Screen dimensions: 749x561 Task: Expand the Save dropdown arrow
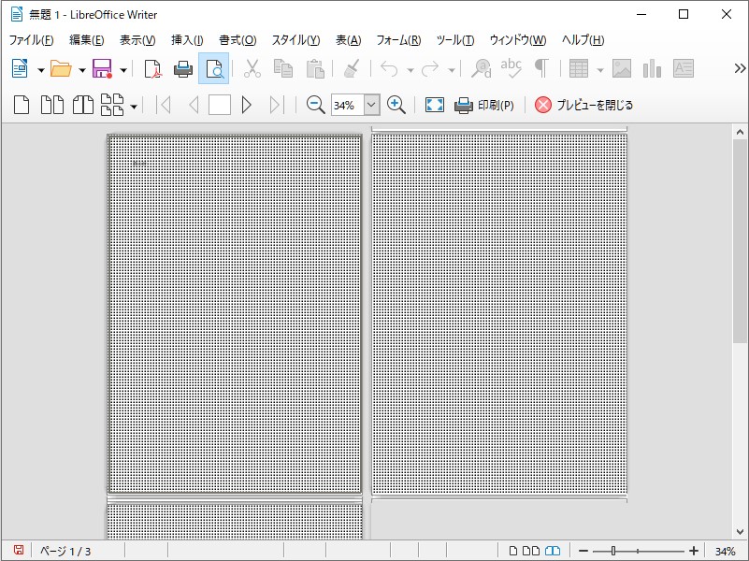point(123,71)
